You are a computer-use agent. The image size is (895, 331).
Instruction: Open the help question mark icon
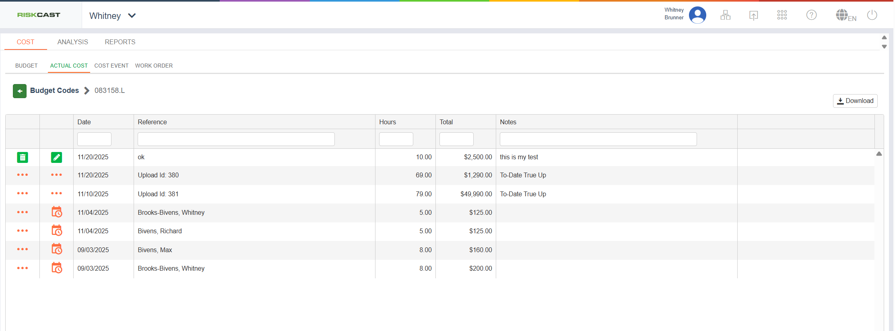tap(811, 15)
